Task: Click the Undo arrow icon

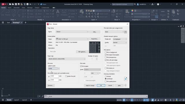Action: pyautogui.click(x=30, y=4)
